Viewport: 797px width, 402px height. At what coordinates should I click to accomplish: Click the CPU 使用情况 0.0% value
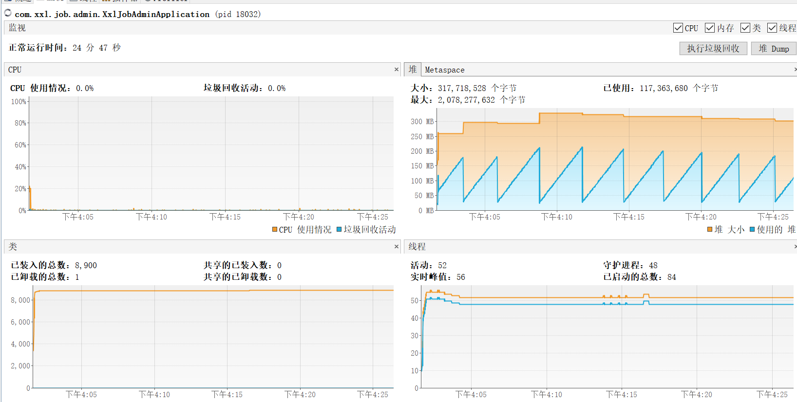[85, 88]
